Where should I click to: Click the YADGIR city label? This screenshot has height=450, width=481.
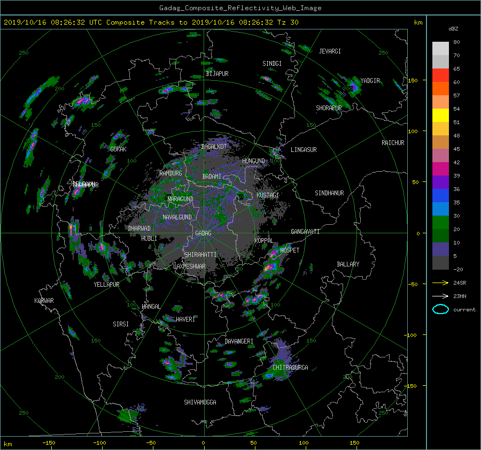click(x=370, y=81)
